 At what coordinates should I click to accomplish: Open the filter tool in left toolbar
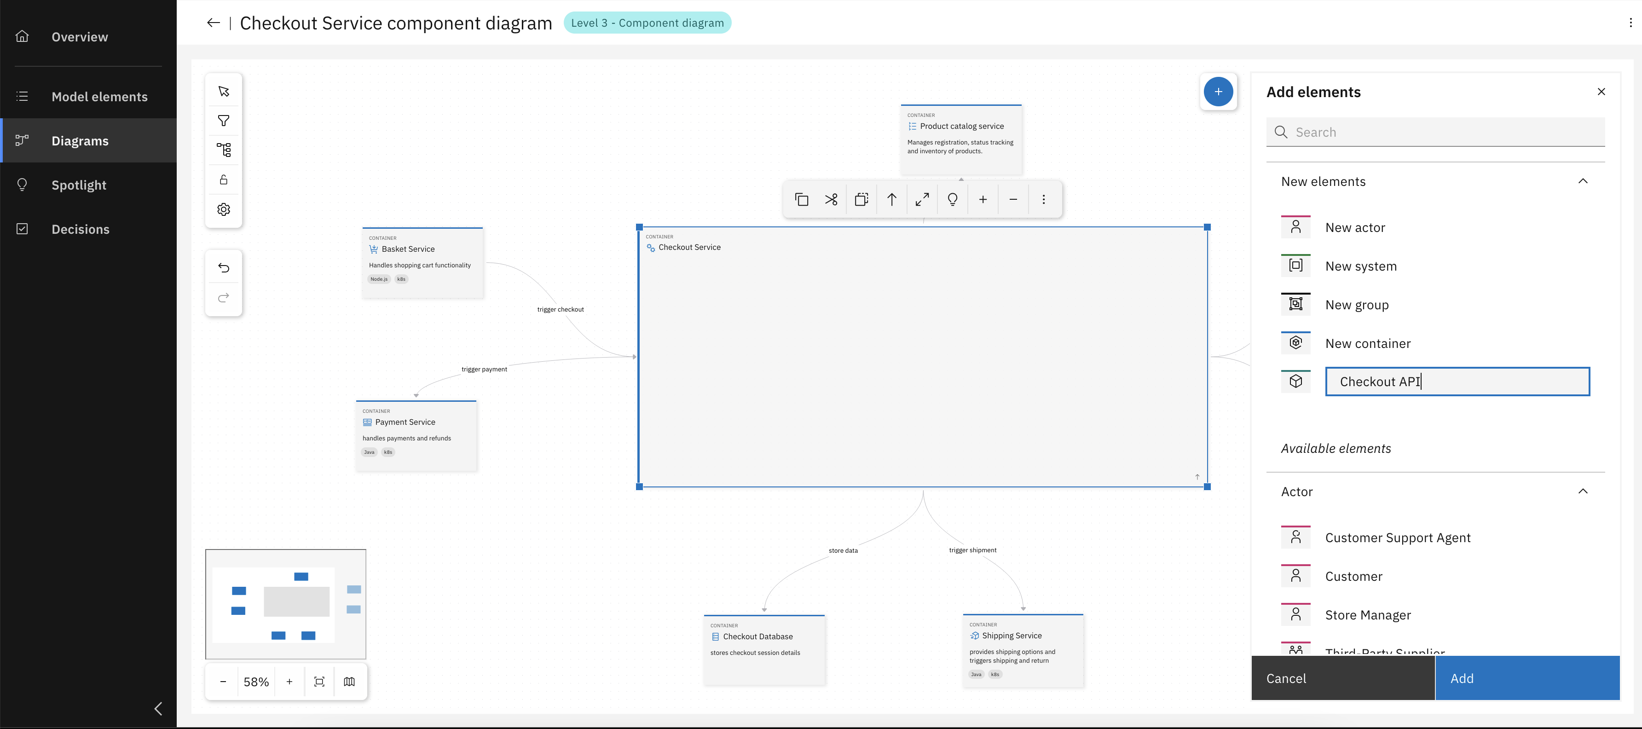click(x=224, y=121)
